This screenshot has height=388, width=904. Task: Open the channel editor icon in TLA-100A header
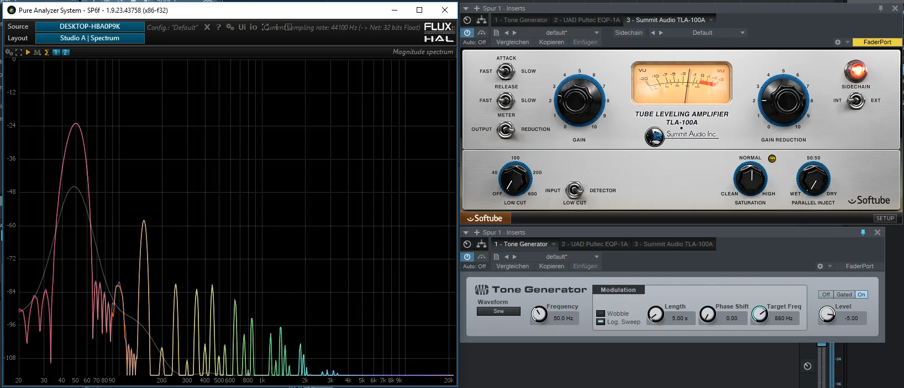[467, 20]
